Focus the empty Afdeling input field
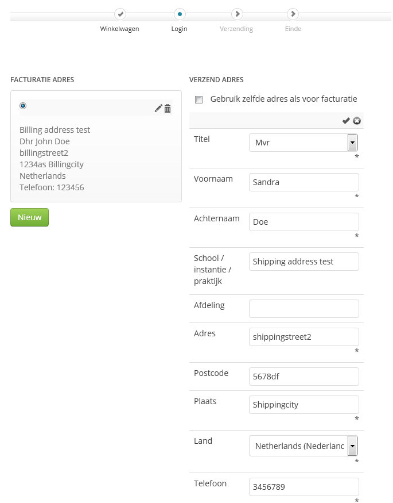This screenshot has width=393, height=503. [x=303, y=309]
